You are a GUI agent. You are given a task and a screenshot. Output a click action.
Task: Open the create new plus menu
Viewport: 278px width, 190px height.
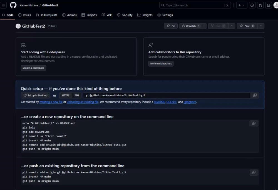(x=242, y=5)
